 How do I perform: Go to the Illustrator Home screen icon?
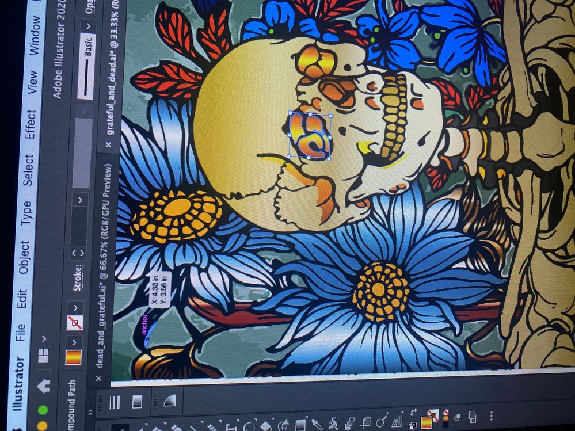point(44,385)
